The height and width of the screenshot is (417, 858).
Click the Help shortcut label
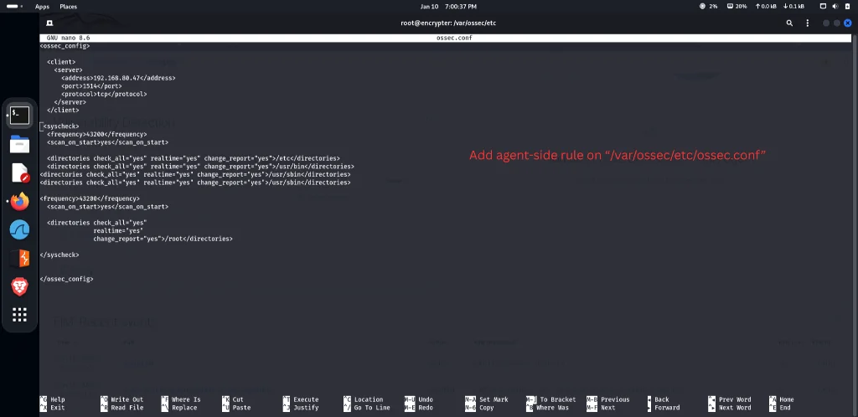(x=58, y=399)
